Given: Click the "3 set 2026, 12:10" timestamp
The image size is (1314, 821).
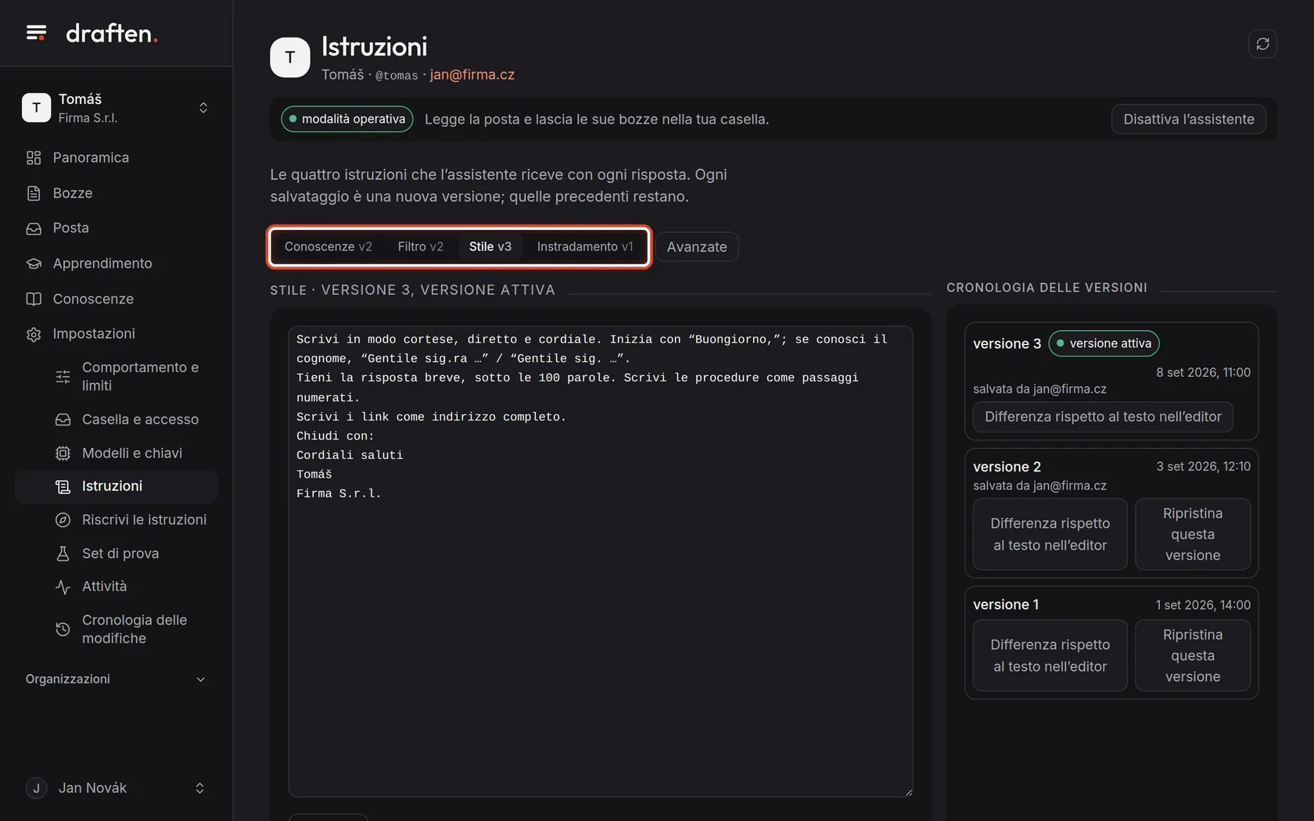Looking at the screenshot, I should tap(1203, 467).
